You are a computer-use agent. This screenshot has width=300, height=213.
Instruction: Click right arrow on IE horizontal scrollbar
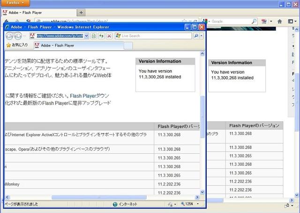tap(197, 197)
